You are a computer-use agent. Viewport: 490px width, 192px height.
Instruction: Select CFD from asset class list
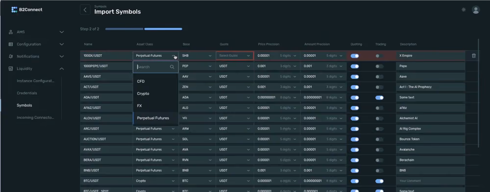156,82
